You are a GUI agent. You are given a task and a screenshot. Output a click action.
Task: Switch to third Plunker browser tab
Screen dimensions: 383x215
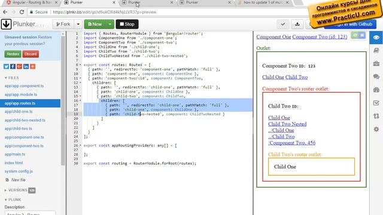205,2
